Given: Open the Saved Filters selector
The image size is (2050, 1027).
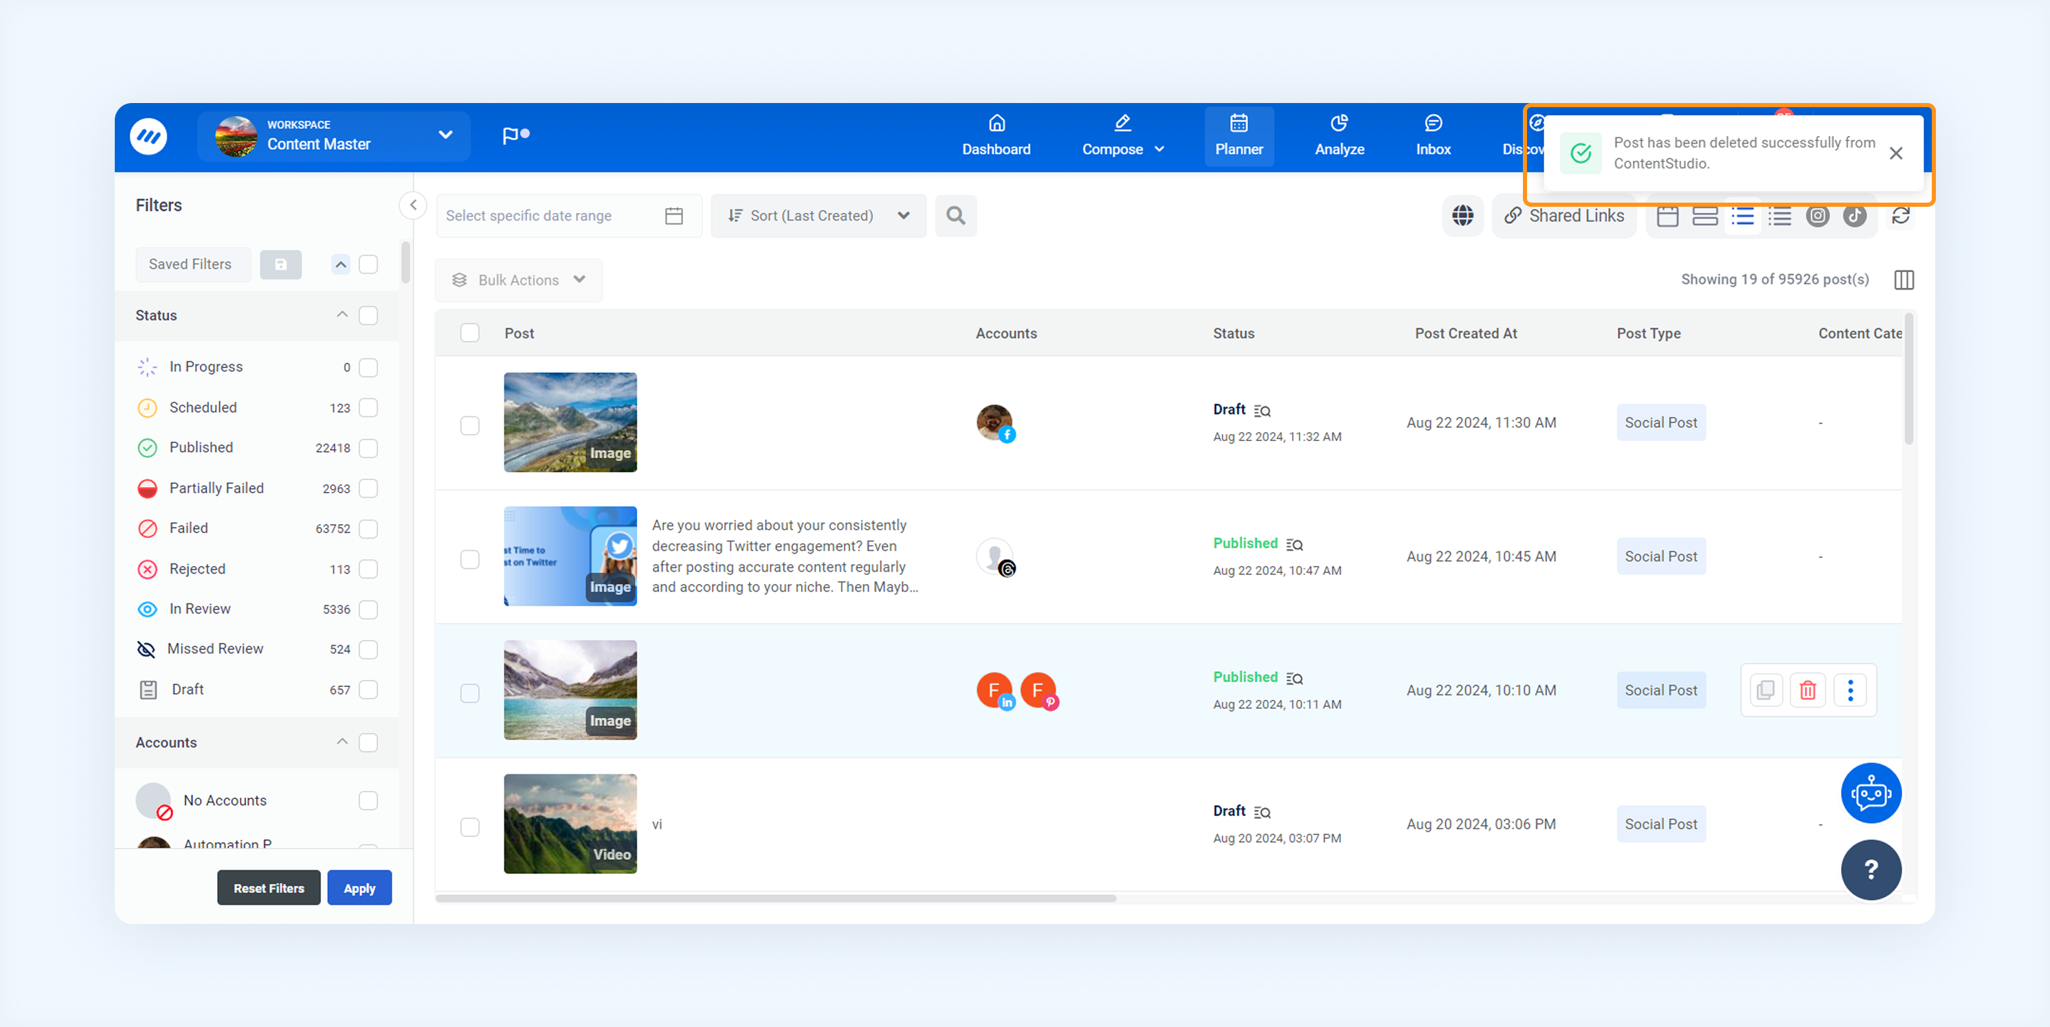Looking at the screenshot, I should 192,264.
